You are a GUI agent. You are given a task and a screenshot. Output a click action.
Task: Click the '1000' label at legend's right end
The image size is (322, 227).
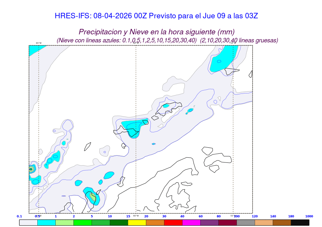(309, 216)
